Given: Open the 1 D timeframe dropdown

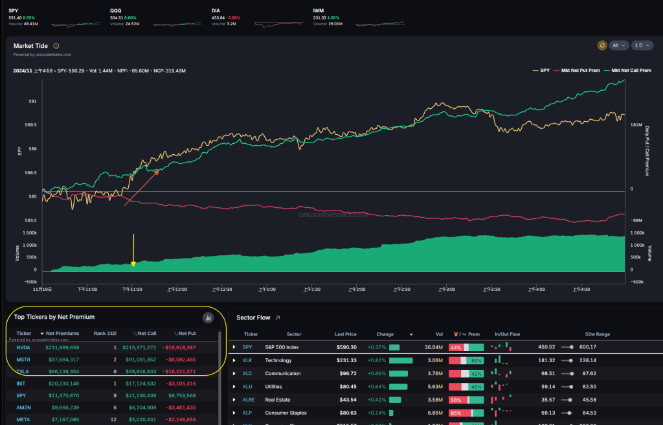Looking at the screenshot, I should click(x=642, y=45).
